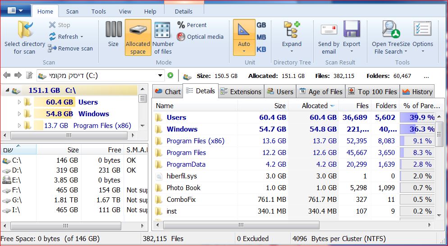
Task: Open the application menu button
Action: click(x=16, y=11)
